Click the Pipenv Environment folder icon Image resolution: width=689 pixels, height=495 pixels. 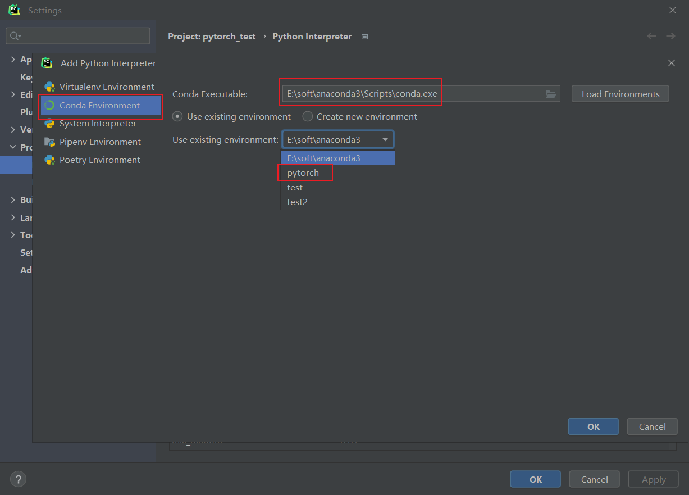pyautogui.click(x=49, y=142)
